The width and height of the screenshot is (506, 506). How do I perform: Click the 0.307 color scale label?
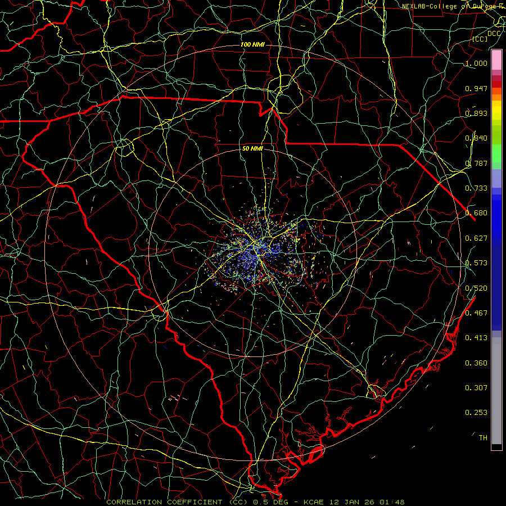[x=476, y=388]
